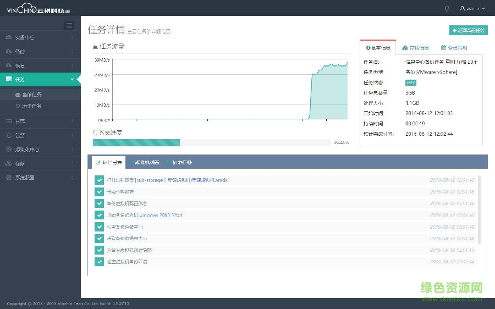The image size is (495, 309).
Task: Open the admin user dropdown
Action: [472, 8]
